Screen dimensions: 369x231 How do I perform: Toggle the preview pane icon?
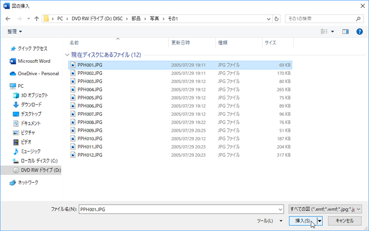click(x=346, y=32)
